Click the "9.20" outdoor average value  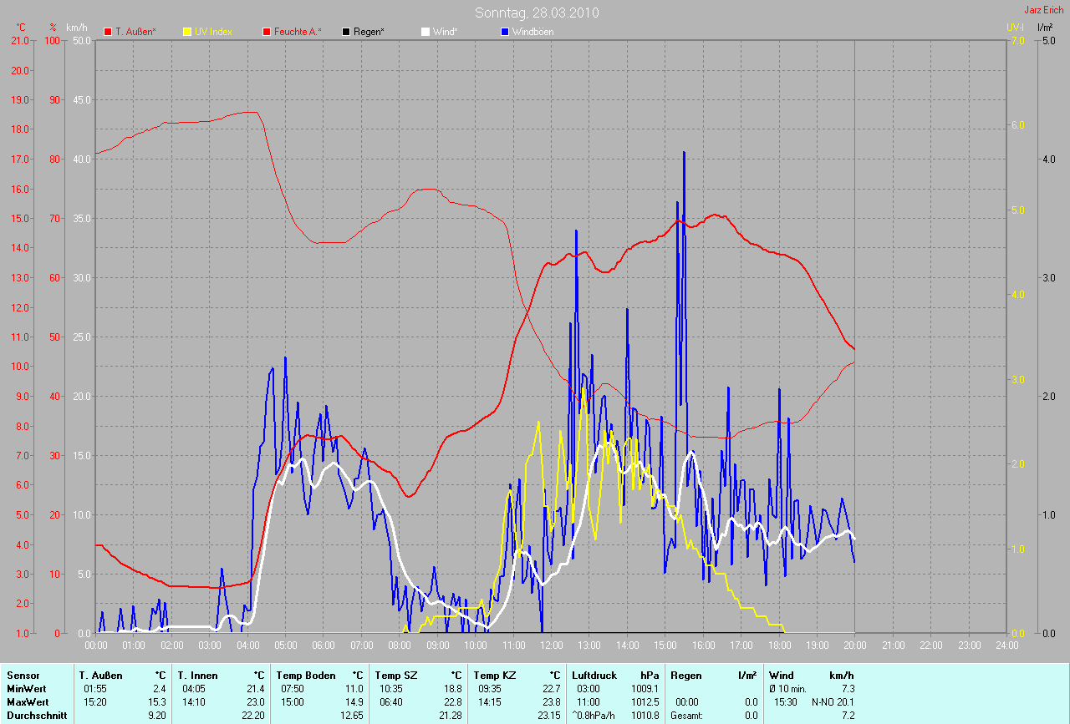157,715
